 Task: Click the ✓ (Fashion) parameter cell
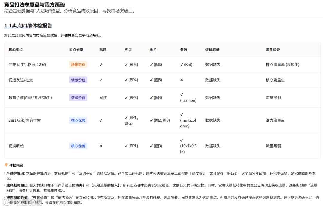coord(188,98)
